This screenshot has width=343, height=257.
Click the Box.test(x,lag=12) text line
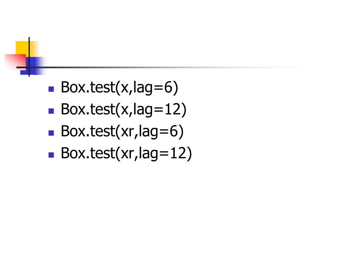(x=124, y=109)
